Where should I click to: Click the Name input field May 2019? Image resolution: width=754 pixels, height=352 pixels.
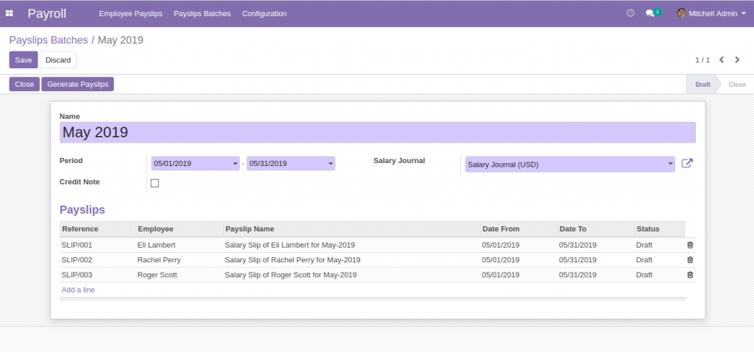tap(378, 132)
